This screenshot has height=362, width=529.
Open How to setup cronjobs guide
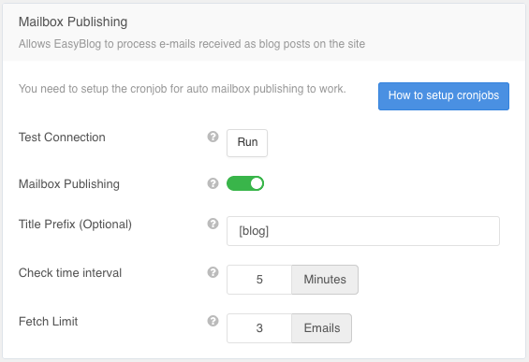pyautogui.click(x=444, y=96)
